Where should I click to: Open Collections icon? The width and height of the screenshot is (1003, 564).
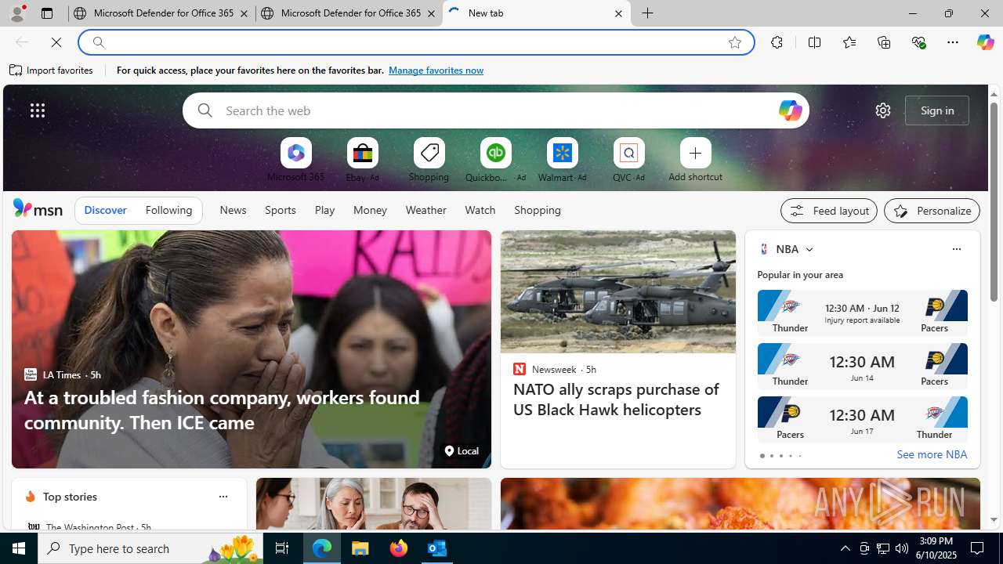point(884,42)
